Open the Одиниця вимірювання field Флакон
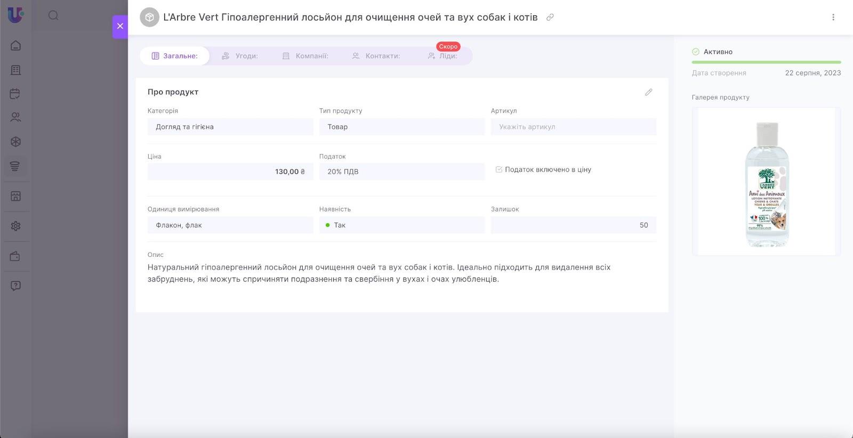Image resolution: width=853 pixels, height=438 pixels. tap(230, 225)
